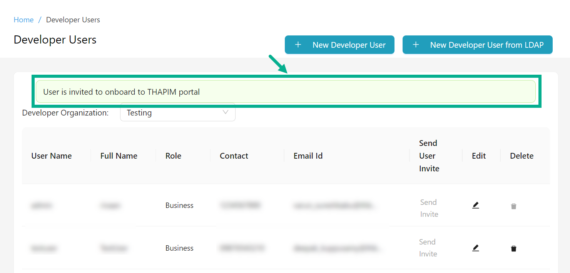Click the Developer Users breadcrumb text
This screenshot has width=570, height=273.
[73, 20]
